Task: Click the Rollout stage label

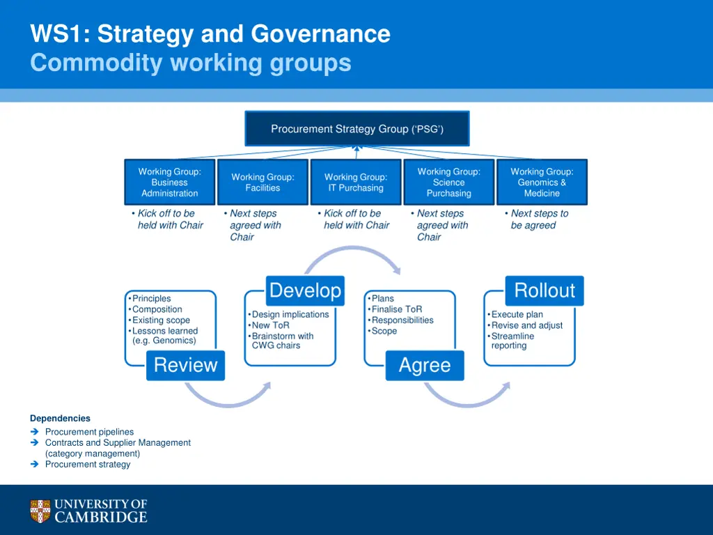Action: (x=544, y=290)
